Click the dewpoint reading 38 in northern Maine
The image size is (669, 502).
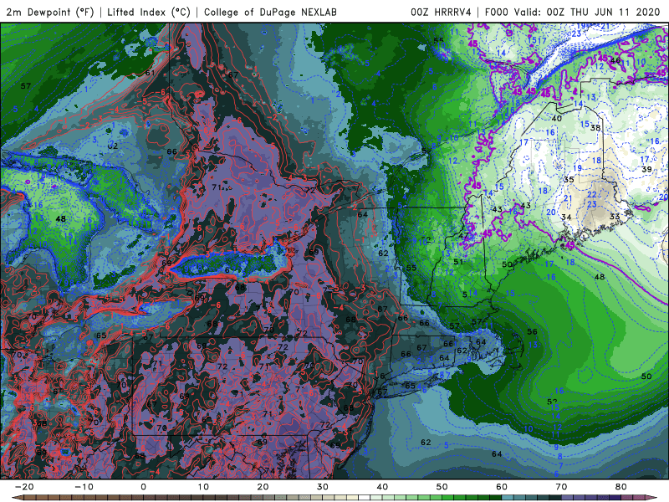coord(595,128)
